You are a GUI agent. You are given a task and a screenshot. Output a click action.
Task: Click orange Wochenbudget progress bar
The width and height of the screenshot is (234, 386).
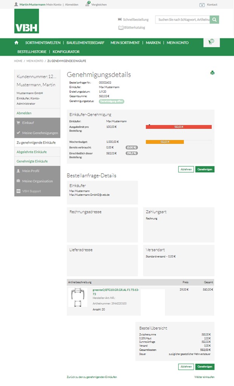point(165,142)
